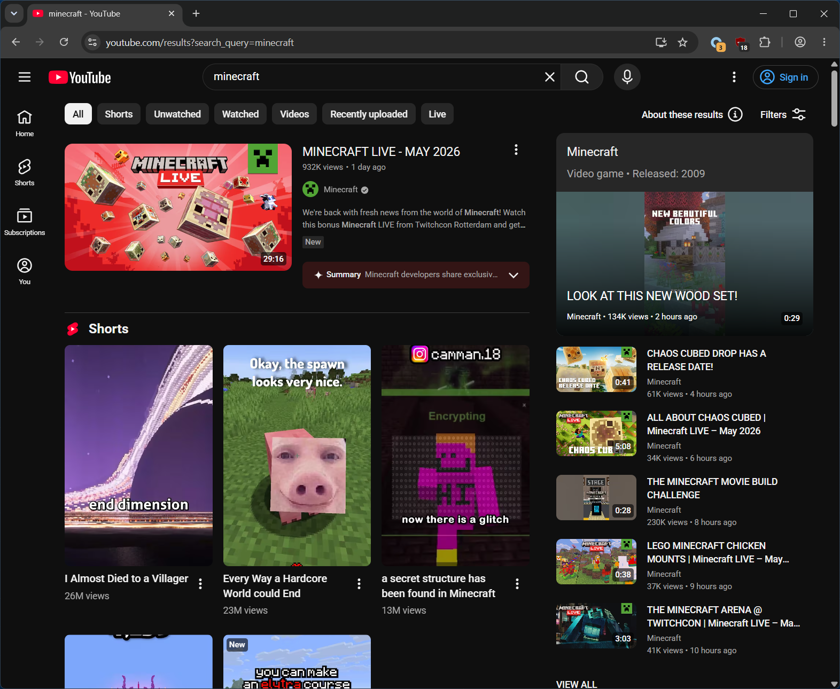
Task: Open 'ALL ABOUT CHAOS CUBED' video title
Action: tap(706, 424)
